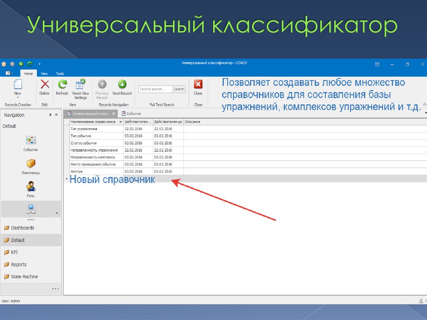Click the notification bell in status bar
427x320 pixels.
tap(421, 301)
